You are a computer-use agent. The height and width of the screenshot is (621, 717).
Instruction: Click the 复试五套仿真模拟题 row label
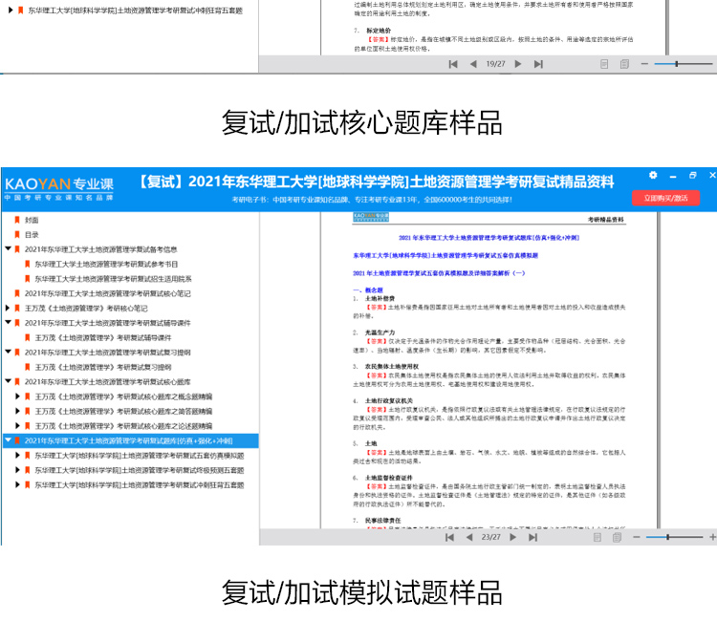coord(140,456)
